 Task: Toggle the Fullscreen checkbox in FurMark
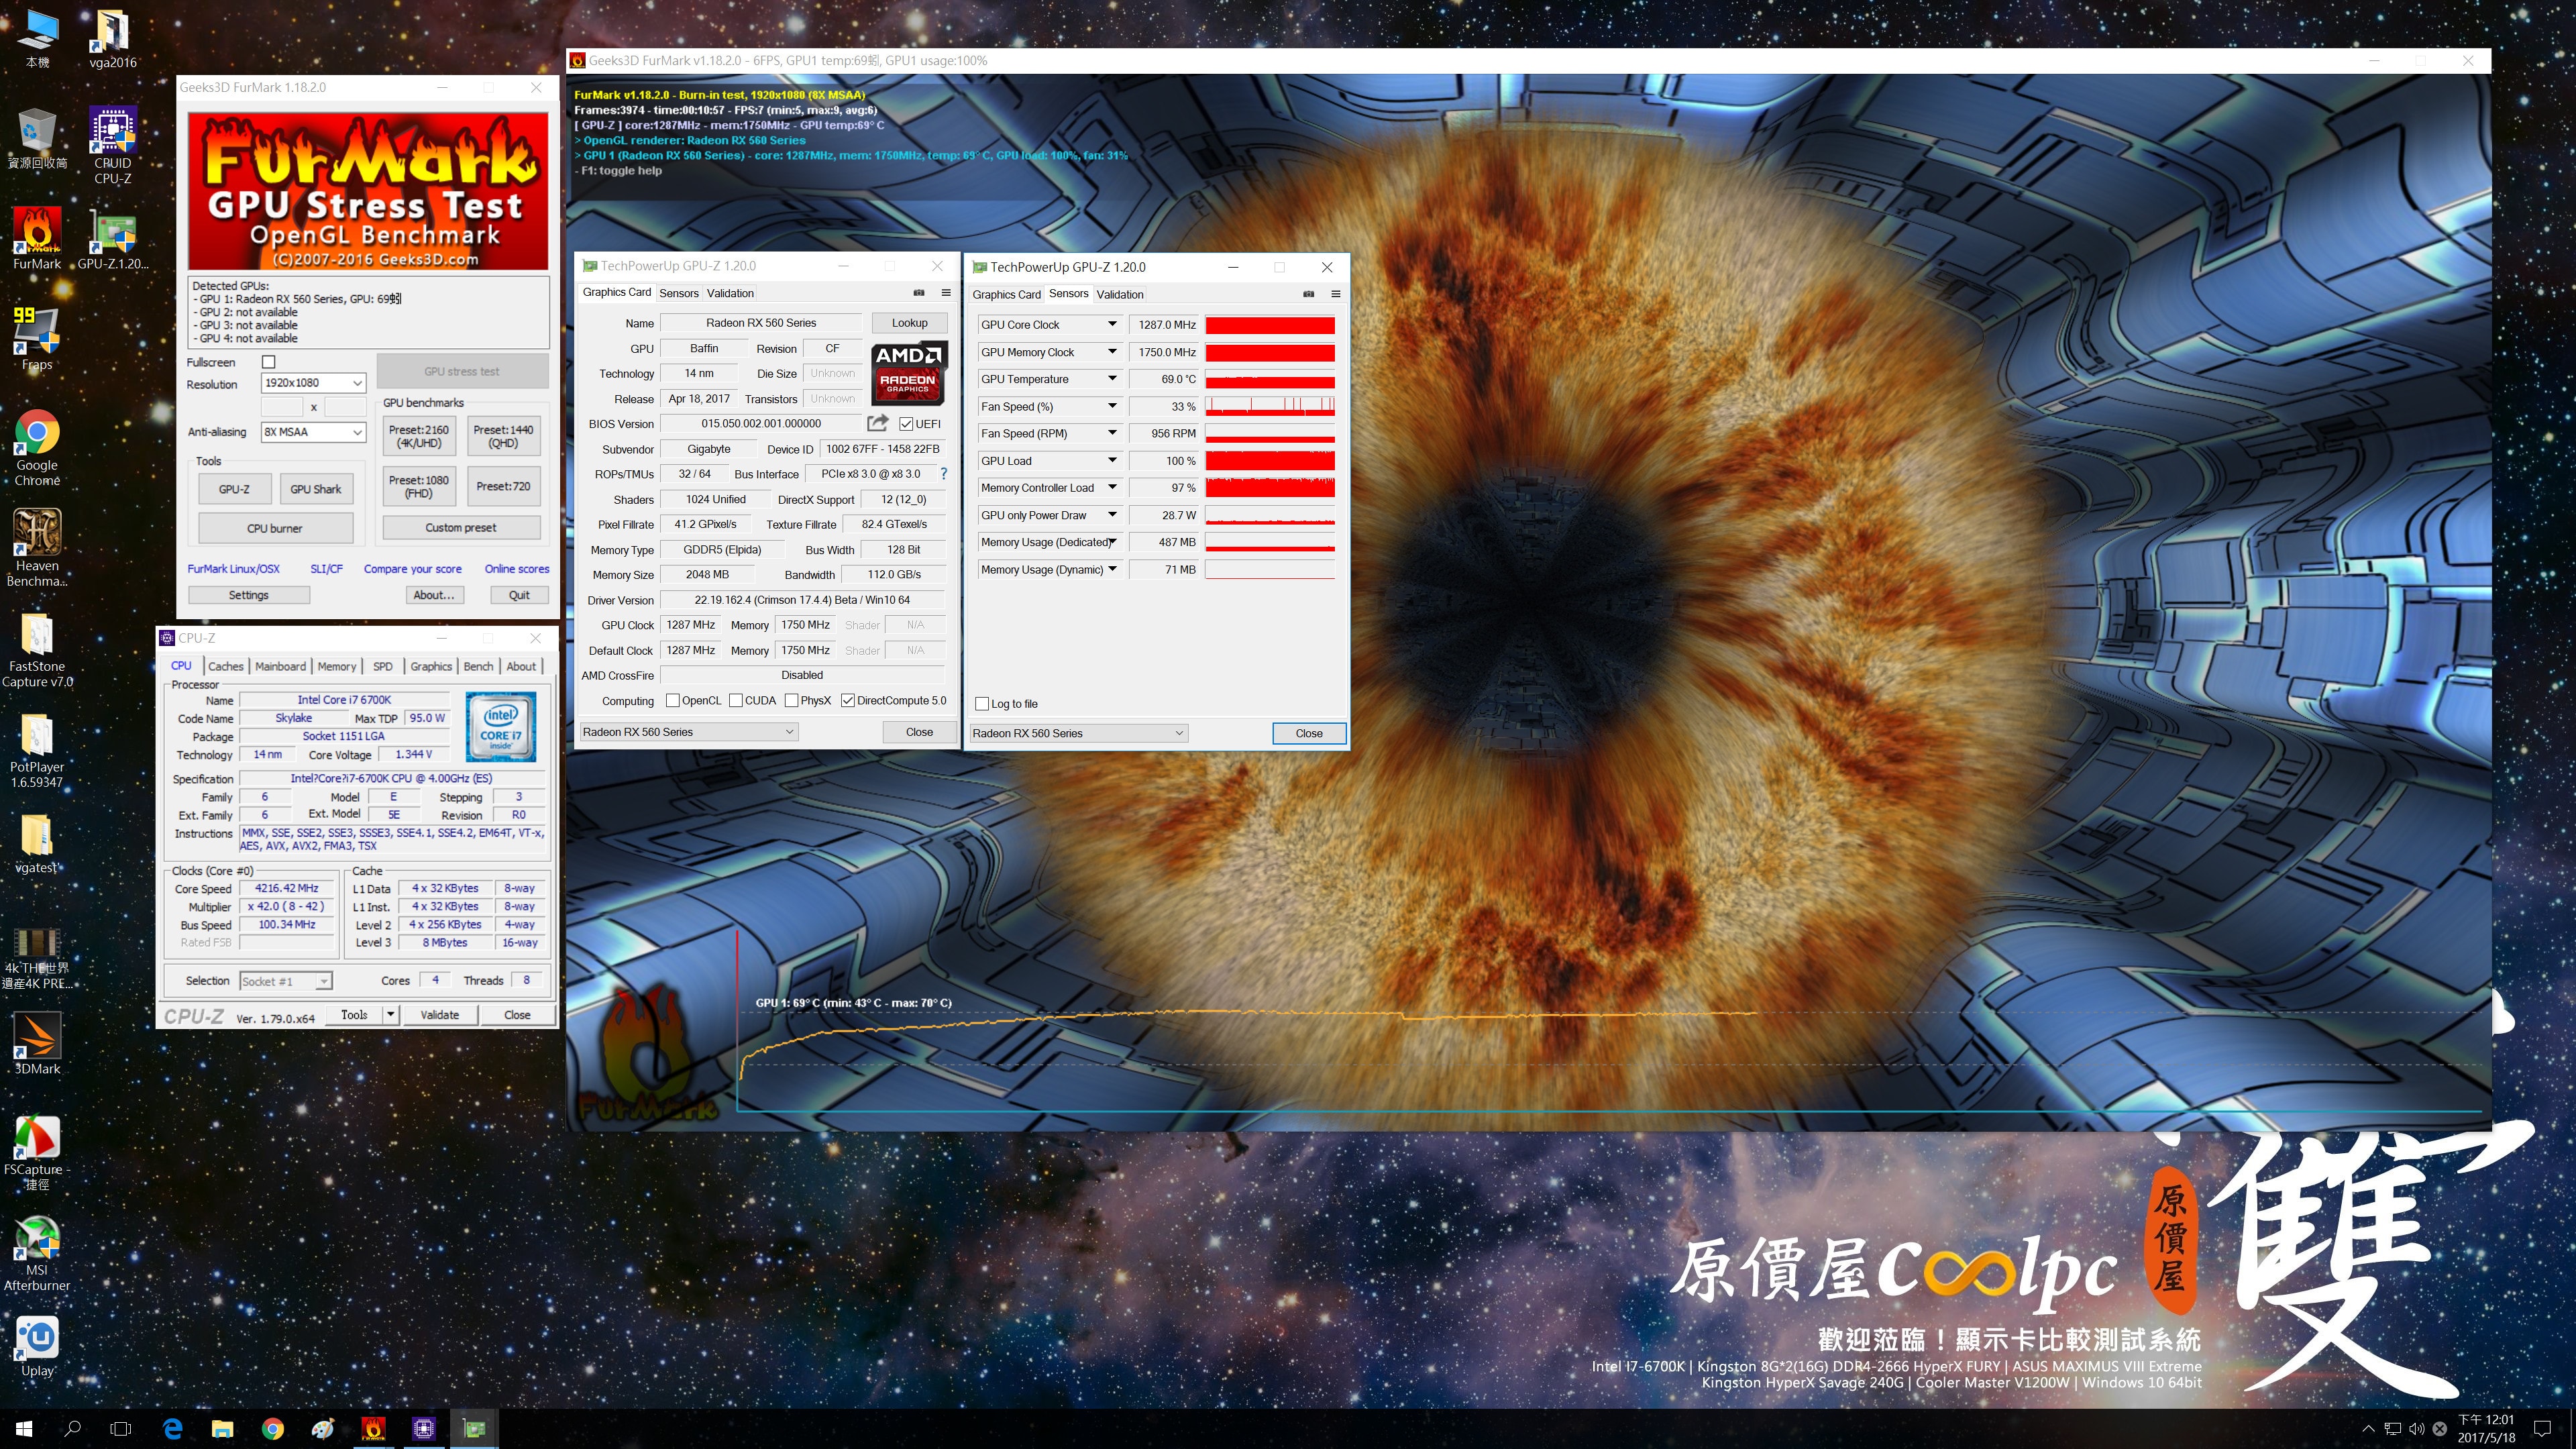pos(268,362)
